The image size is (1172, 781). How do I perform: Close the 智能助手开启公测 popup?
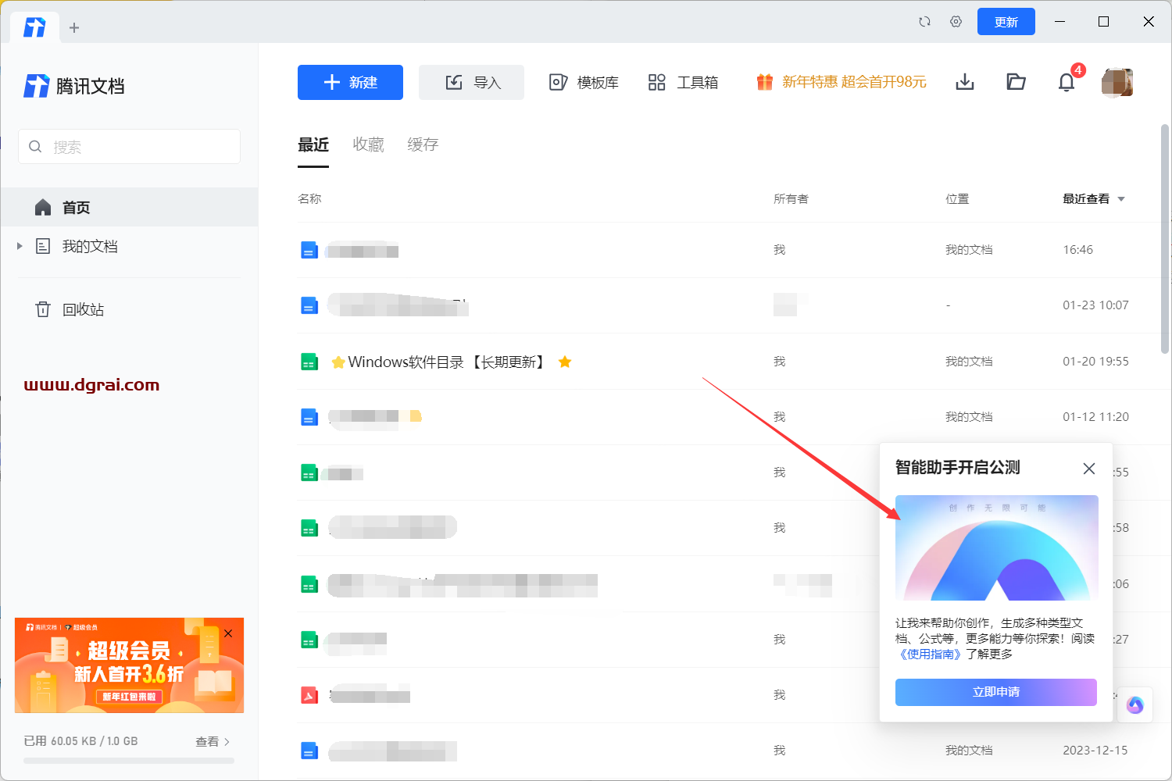pos(1089,469)
